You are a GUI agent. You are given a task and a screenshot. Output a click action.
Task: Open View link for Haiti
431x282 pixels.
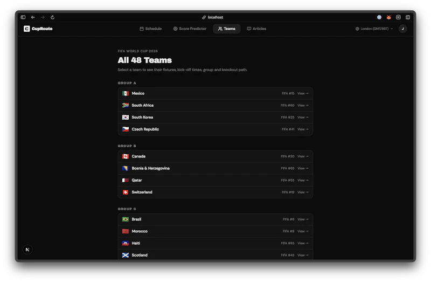point(303,243)
